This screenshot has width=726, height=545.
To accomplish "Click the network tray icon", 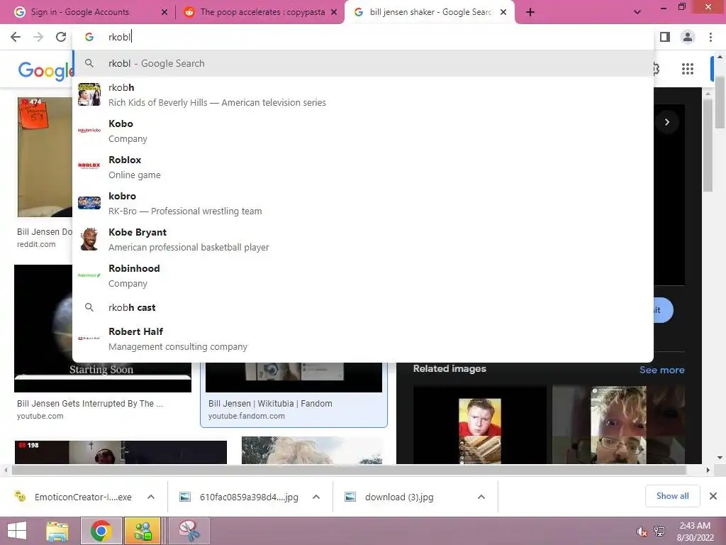I will (x=659, y=532).
